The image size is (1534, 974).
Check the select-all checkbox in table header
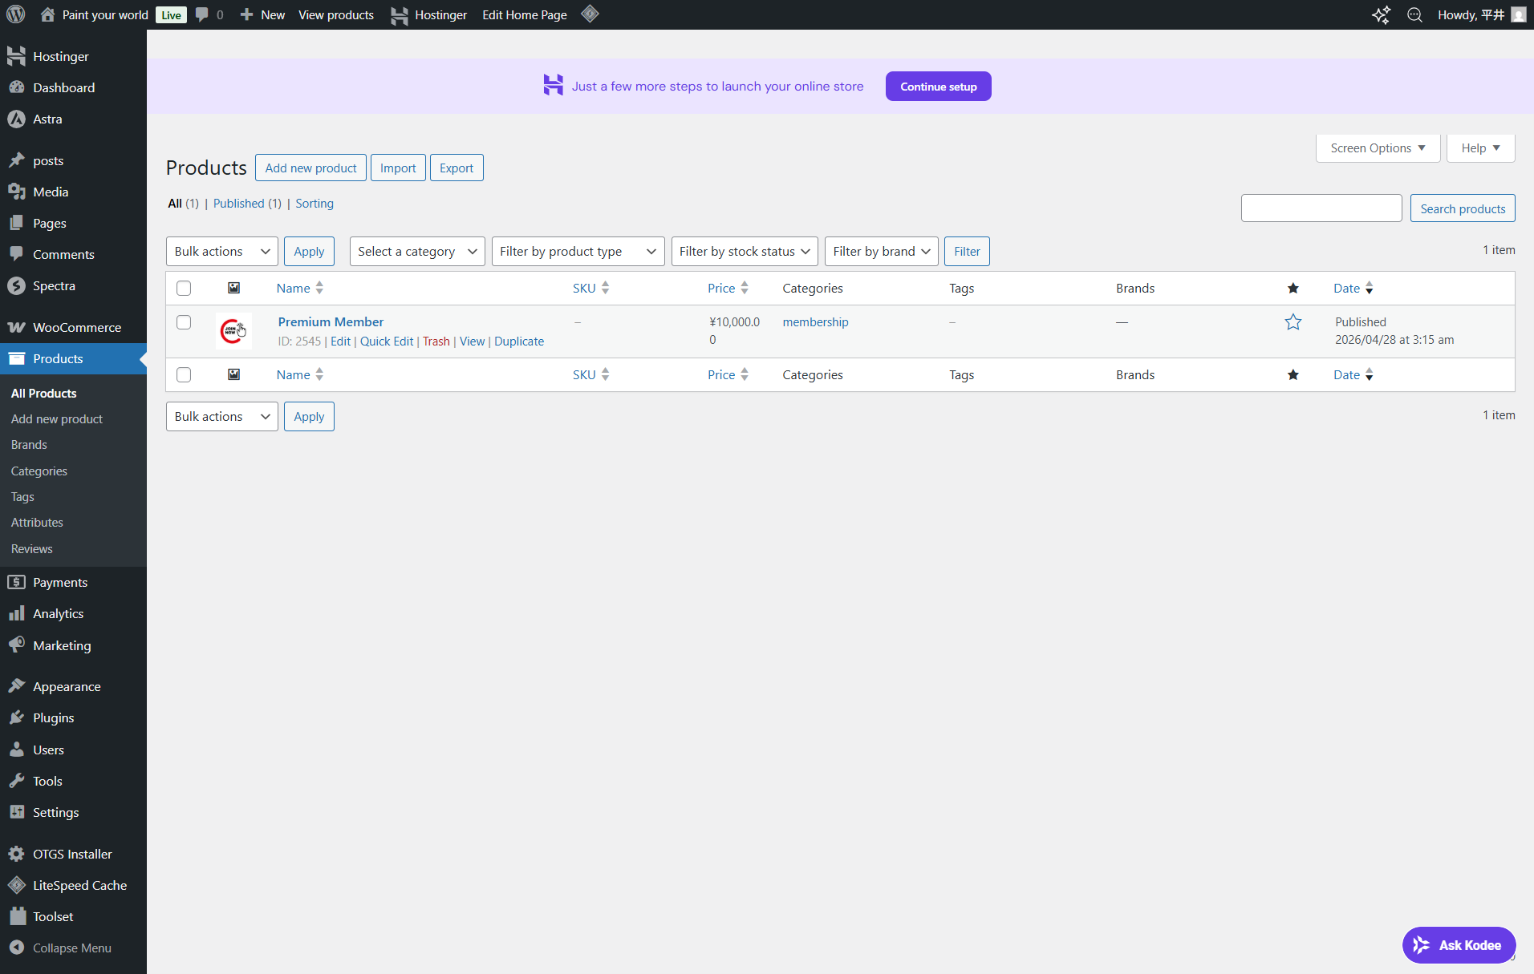(x=184, y=288)
